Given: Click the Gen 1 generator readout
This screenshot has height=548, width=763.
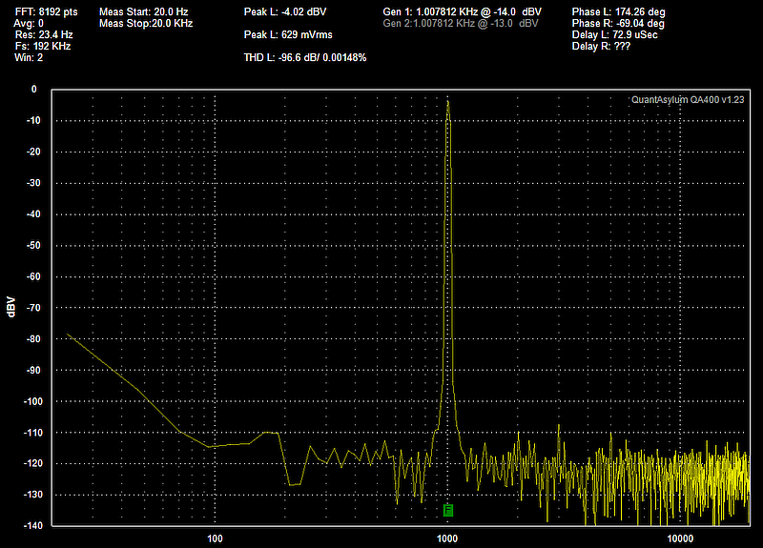Looking at the screenshot, I should click(462, 11).
